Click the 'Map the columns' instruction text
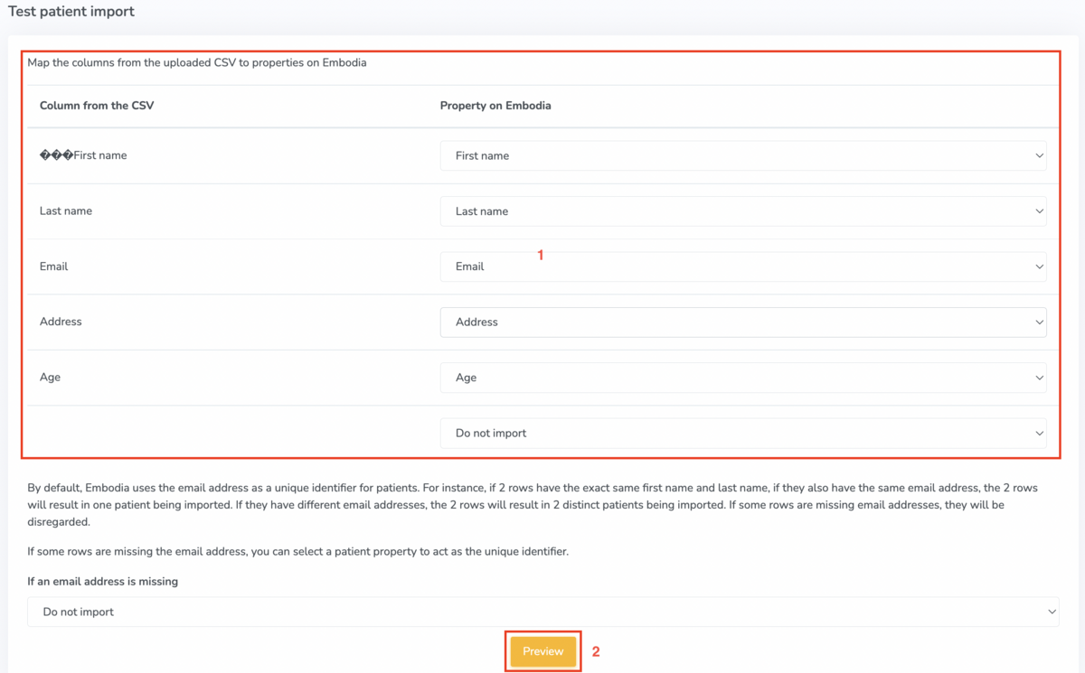Screen dimensions: 1085x673 click(196, 63)
